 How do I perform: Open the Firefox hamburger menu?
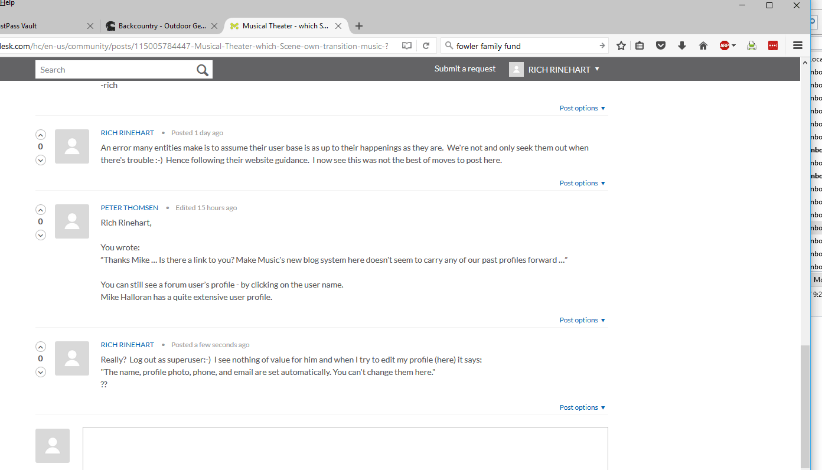click(x=798, y=46)
